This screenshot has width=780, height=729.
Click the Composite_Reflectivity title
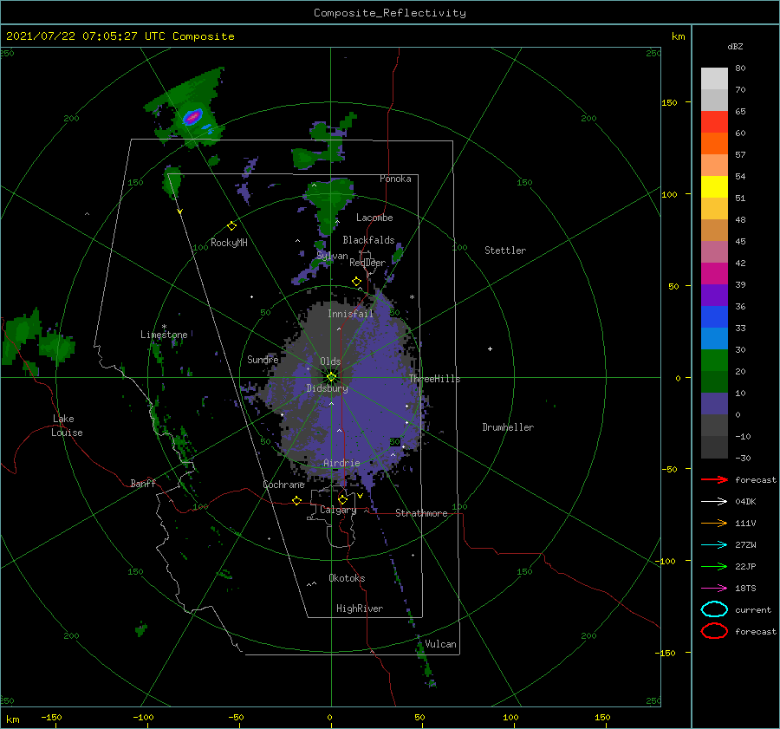tap(389, 13)
